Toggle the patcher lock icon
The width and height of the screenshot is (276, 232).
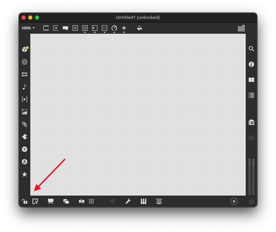pyautogui.click(x=25, y=201)
